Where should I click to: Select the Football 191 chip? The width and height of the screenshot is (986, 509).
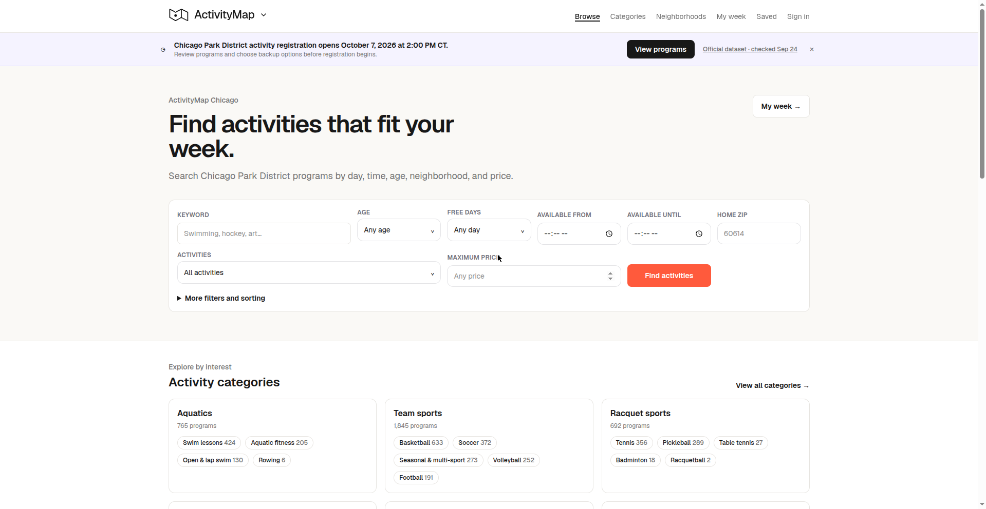tap(416, 478)
